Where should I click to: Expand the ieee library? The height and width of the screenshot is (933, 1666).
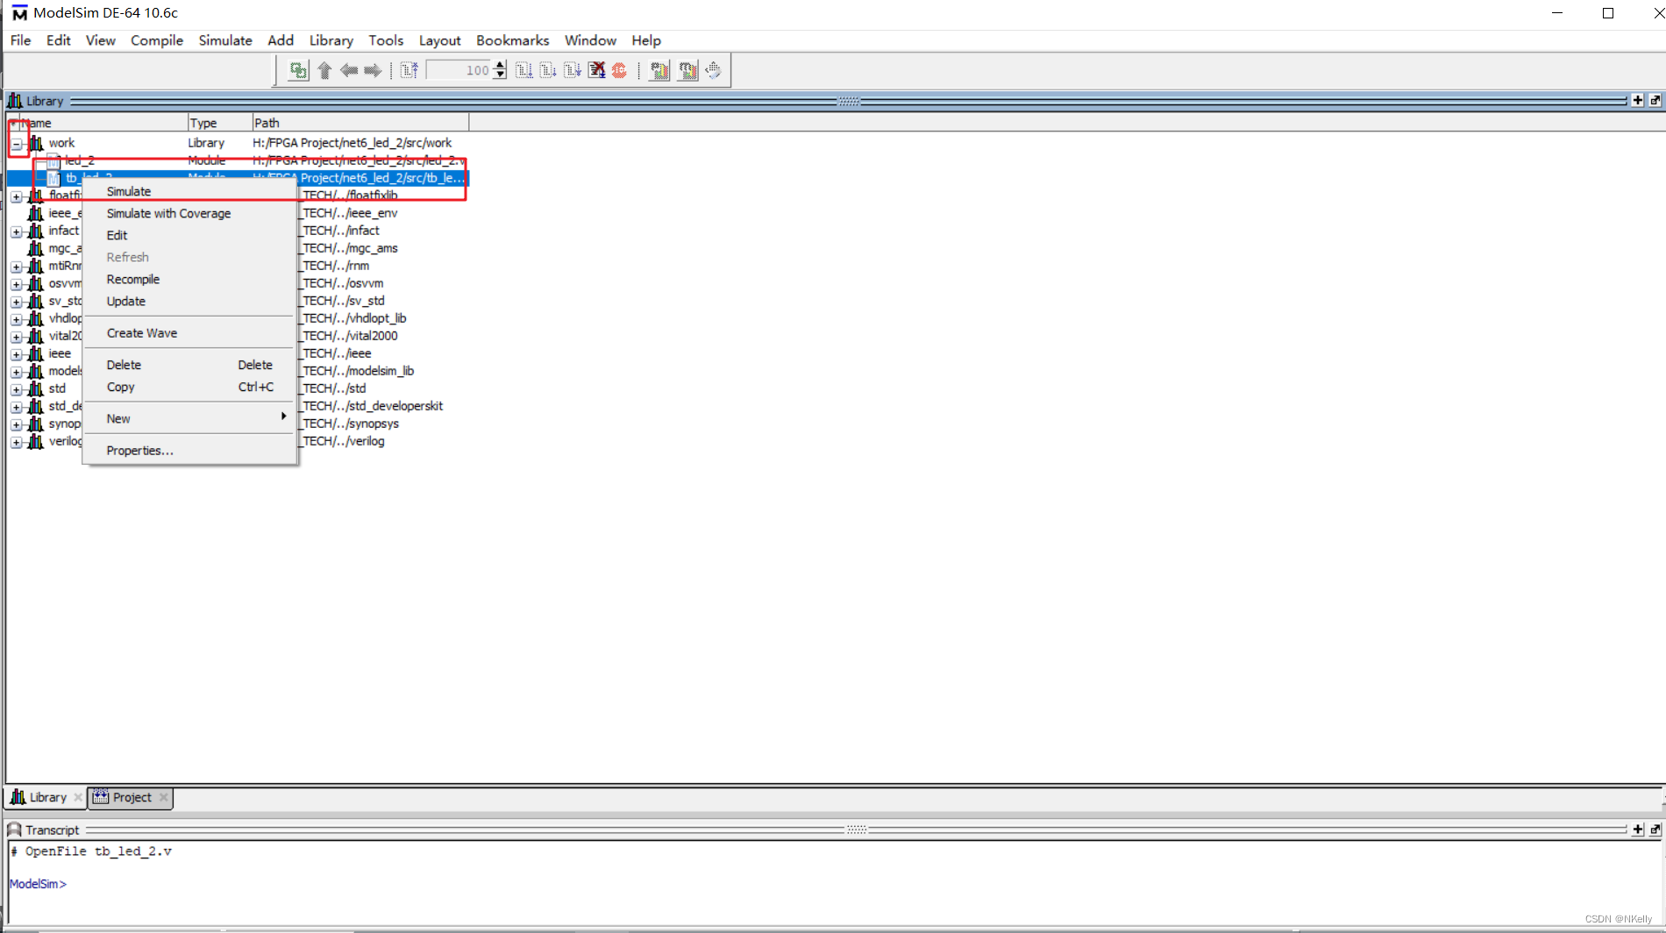(x=17, y=354)
